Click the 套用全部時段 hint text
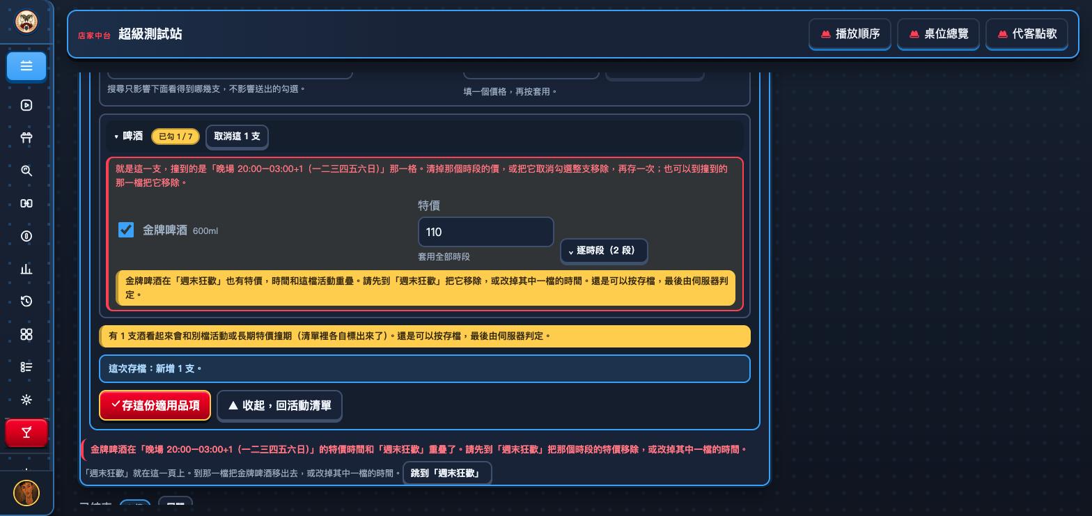Image resolution: width=1092 pixels, height=516 pixels. [444, 257]
